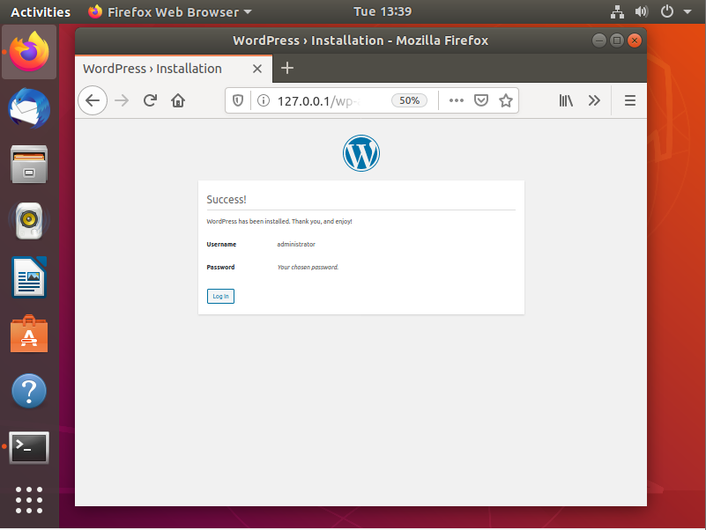Click the Username label
This screenshot has width=706, height=530.
(x=221, y=244)
